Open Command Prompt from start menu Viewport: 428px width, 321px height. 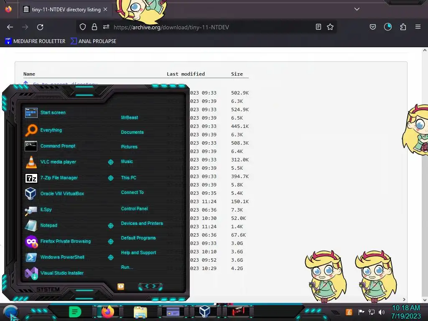click(50, 146)
